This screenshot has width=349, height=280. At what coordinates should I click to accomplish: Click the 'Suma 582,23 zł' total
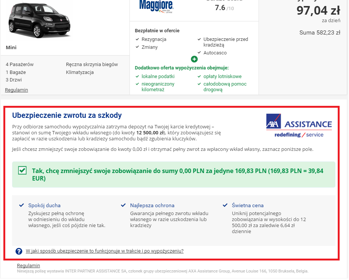coord(320,33)
